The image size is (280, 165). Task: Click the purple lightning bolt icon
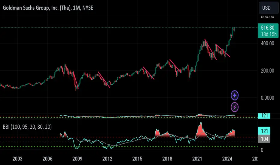coord(235,107)
